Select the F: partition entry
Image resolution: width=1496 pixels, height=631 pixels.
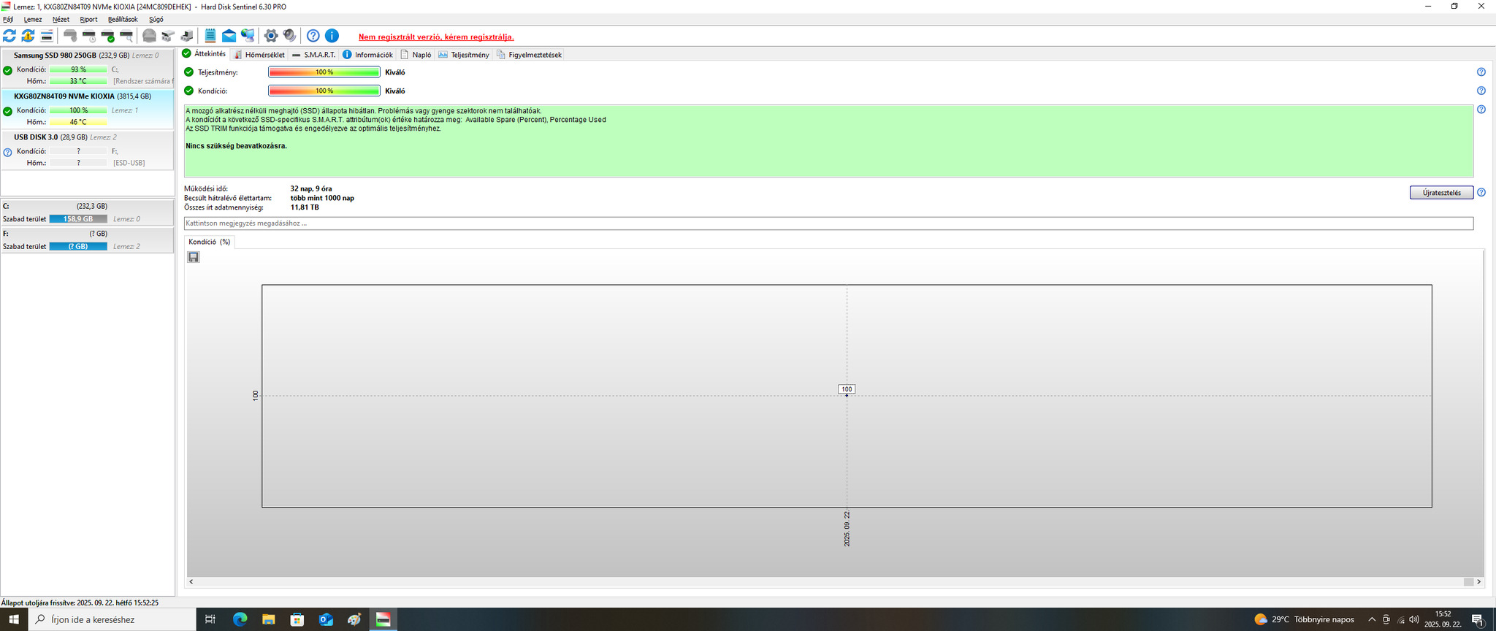pyautogui.click(x=87, y=240)
